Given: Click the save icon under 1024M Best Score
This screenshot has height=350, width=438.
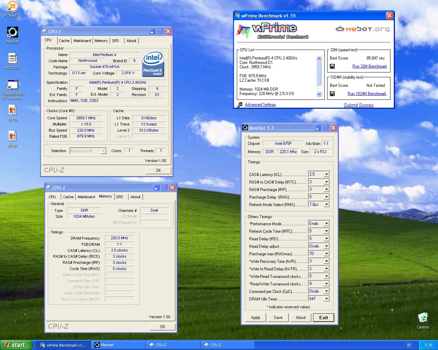Looking at the screenshot, I should click(x=332, y=94).
